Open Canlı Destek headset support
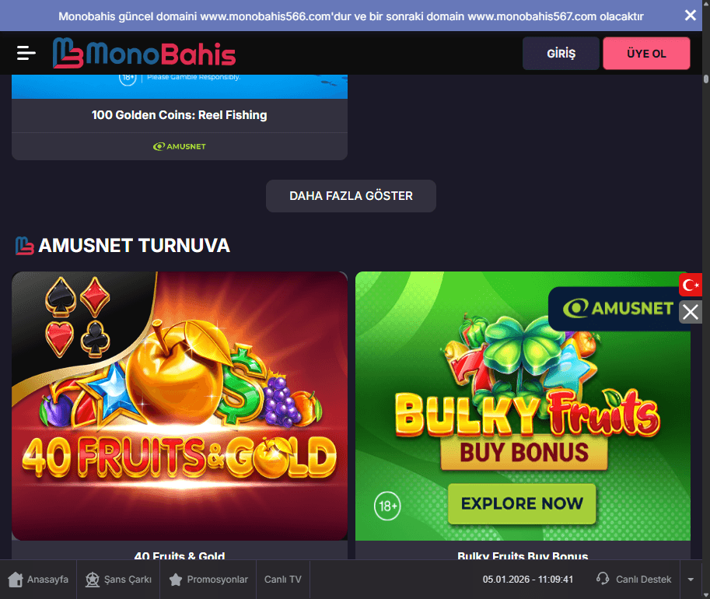 click(634, 580)
